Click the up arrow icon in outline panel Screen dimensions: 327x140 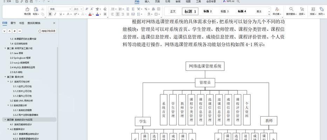click(9, 31)
